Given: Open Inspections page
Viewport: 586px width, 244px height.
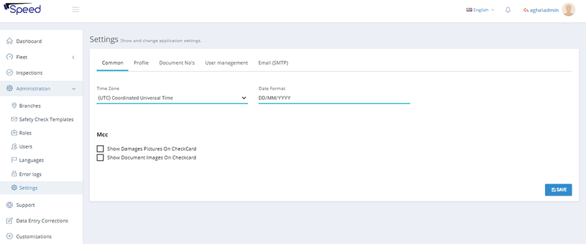Looking at the screenshot, I should coord(29,73).
